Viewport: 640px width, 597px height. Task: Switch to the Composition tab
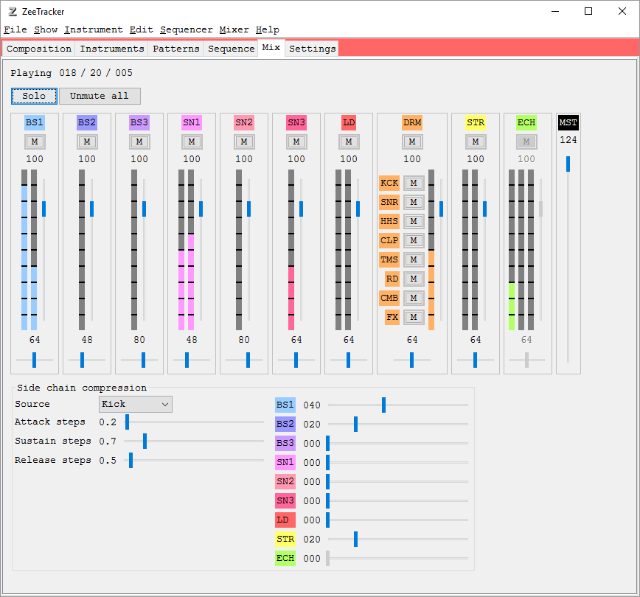39,49
